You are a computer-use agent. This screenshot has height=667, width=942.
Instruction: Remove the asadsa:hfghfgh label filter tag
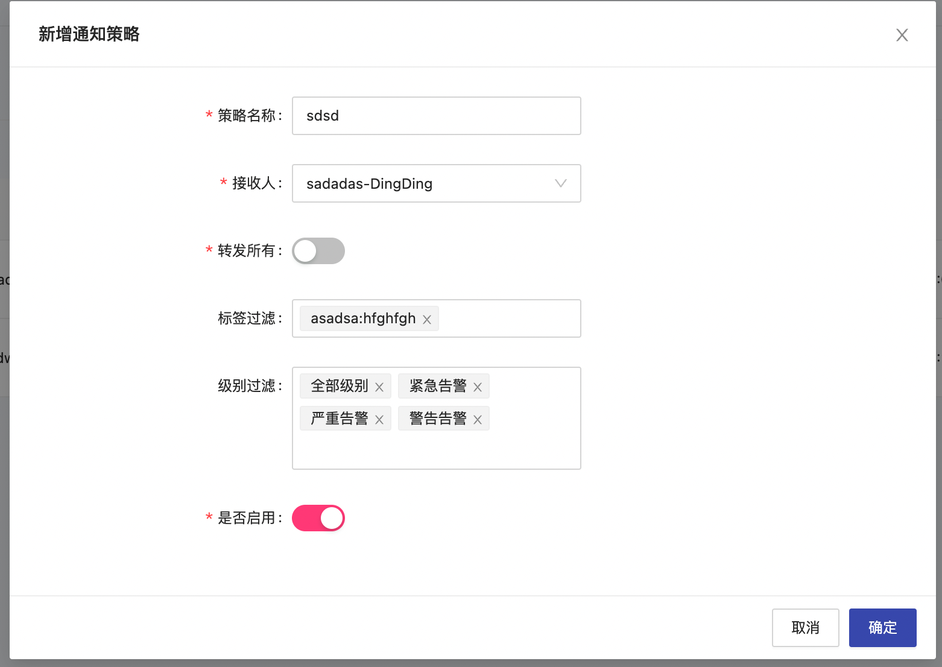(426, 318)
